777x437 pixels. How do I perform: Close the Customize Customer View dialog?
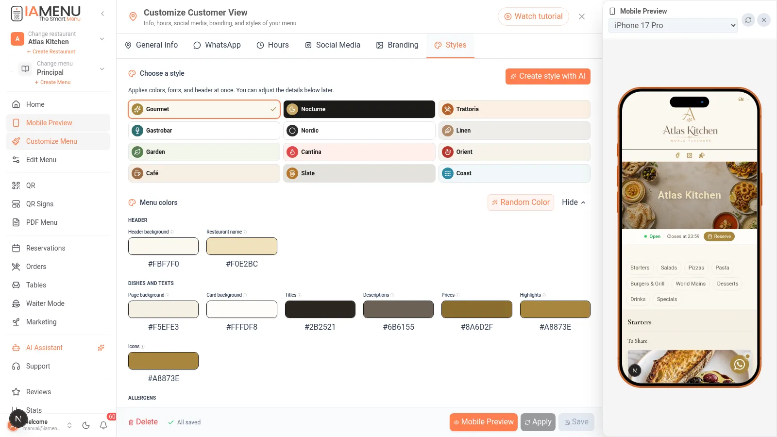click(582, 17)
